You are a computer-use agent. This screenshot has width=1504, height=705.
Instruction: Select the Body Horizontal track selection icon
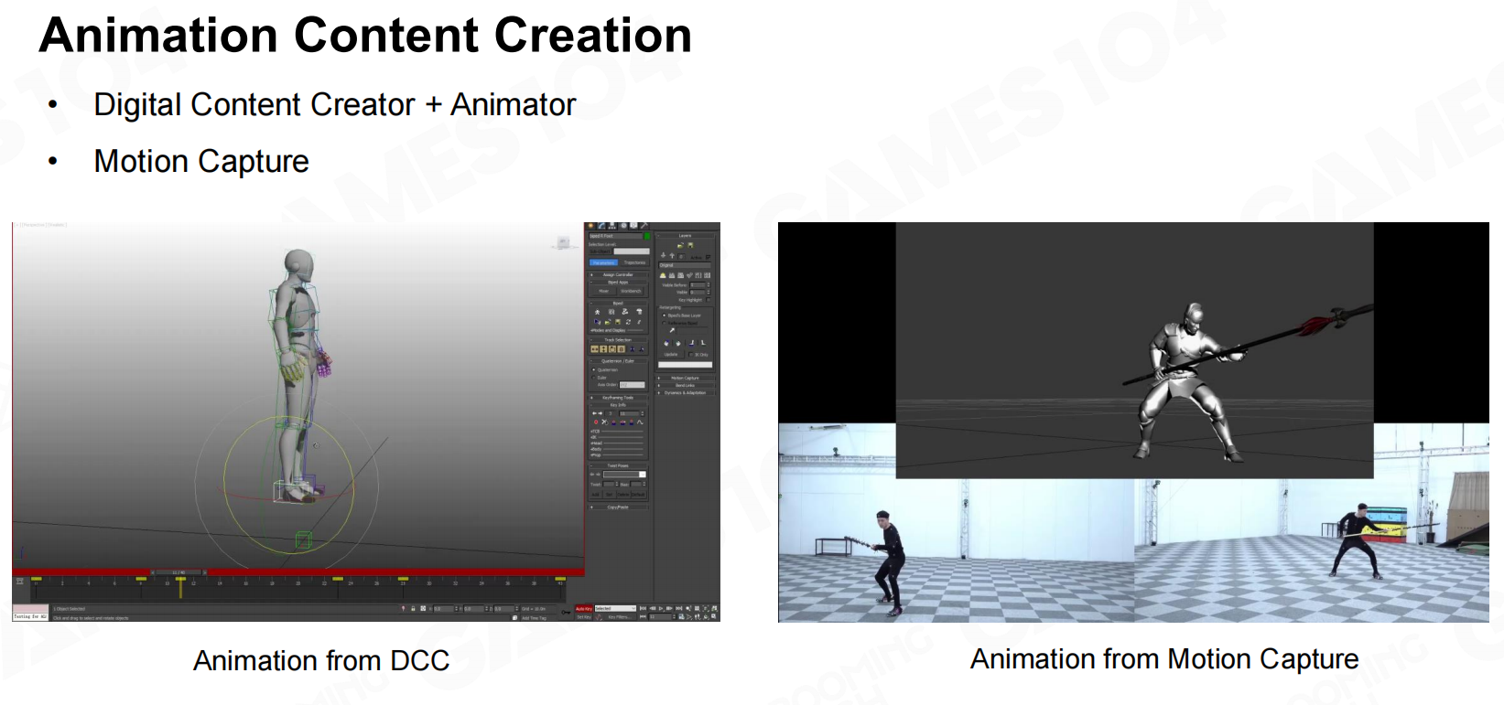click(594, 348)
